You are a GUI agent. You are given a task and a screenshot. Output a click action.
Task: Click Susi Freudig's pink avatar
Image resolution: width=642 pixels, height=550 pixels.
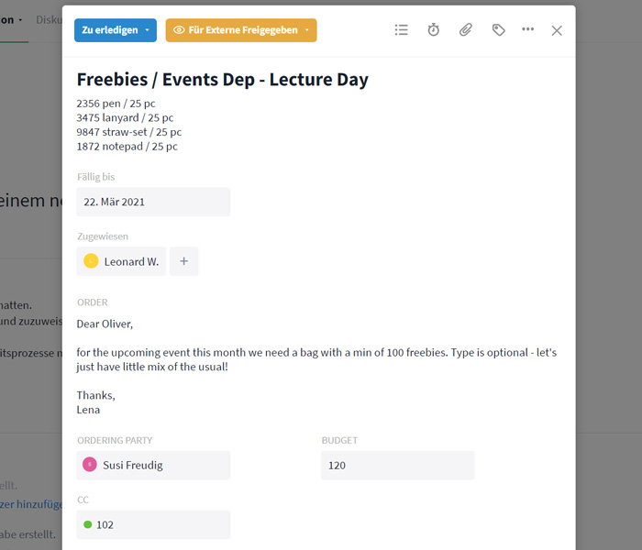click(x=90, y=465)
